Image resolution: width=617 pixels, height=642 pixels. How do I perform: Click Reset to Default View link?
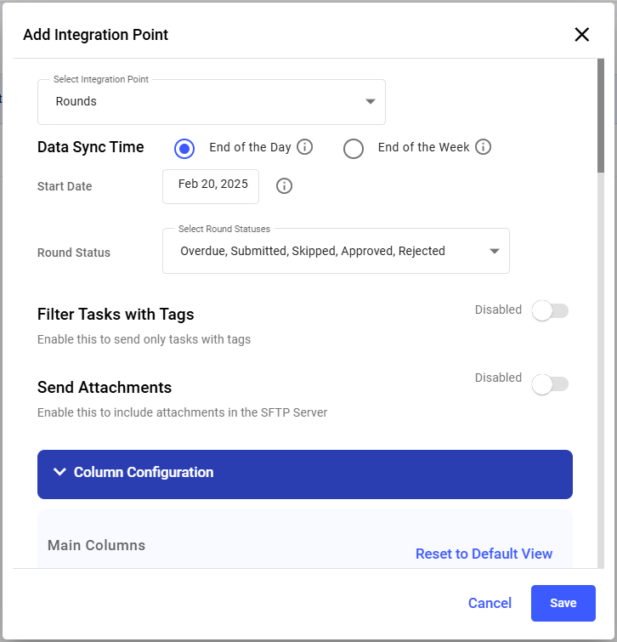point(484,554)
